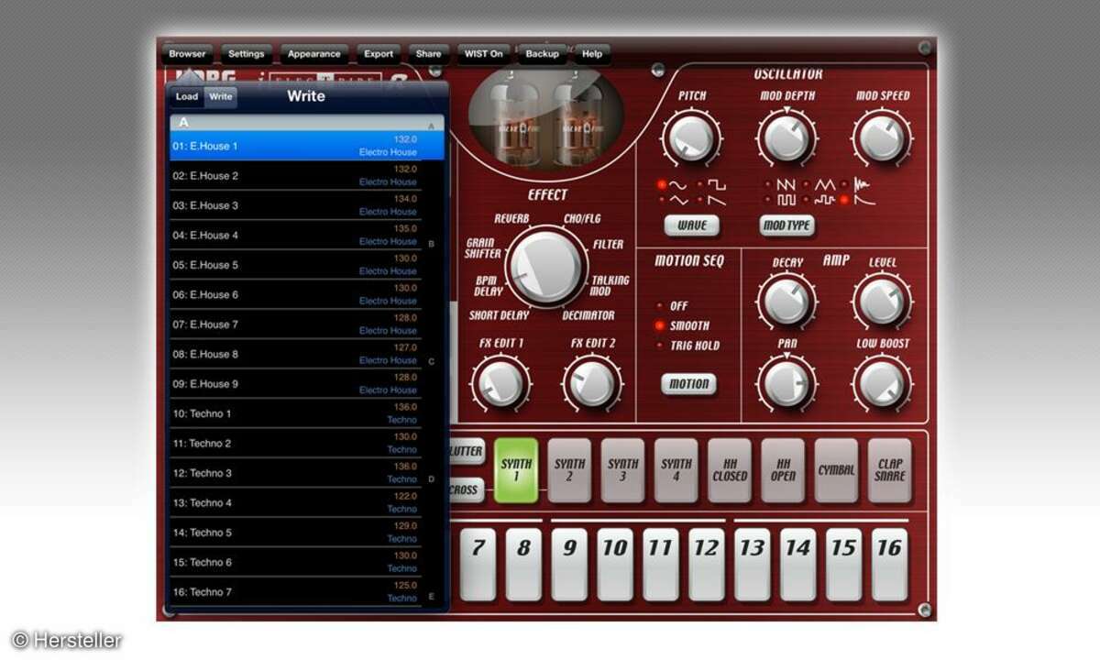1100x660 pixels.
Task: Open the Appearance menu
Action: pyautogui.click(x=314, y=54)
